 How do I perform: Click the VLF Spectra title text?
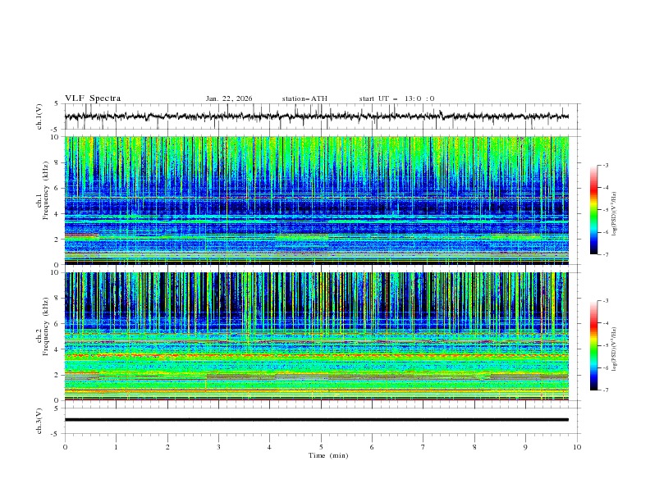pyautogui.click(x=93, y=98)
